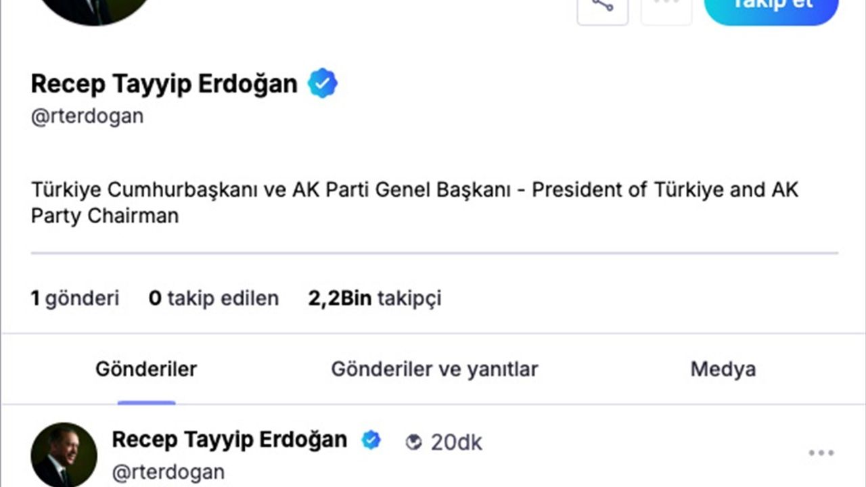Open the Gönderiler ve yanıtlar tab
The width and height of the screenshot is (866, 487).
[434, 369]
